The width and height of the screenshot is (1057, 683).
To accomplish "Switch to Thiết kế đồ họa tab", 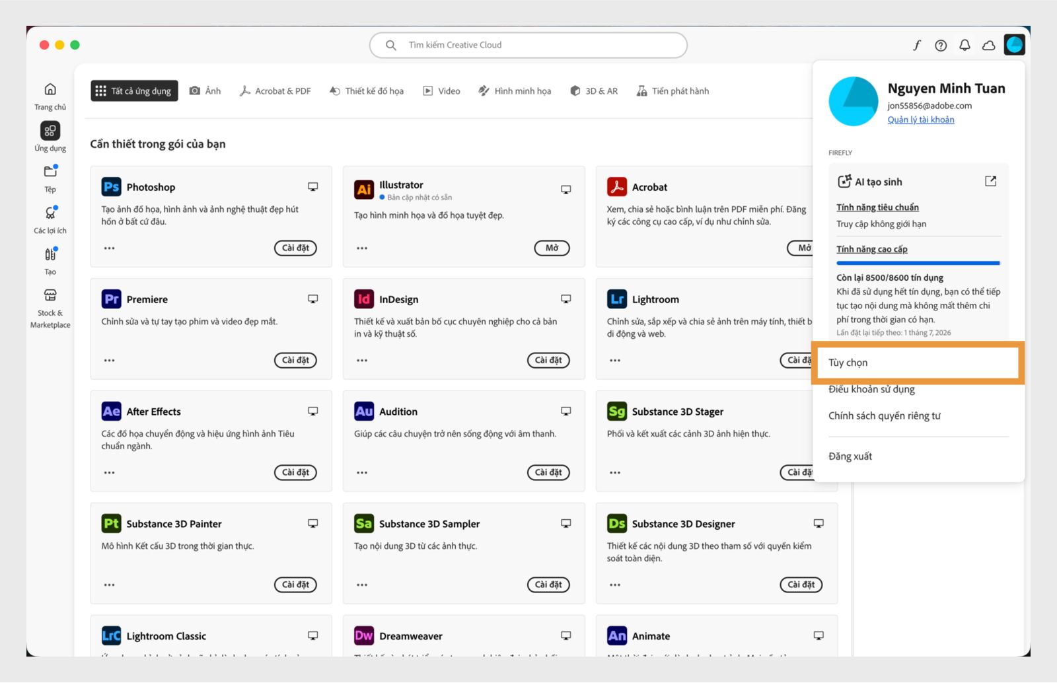I will coord(367,91).
